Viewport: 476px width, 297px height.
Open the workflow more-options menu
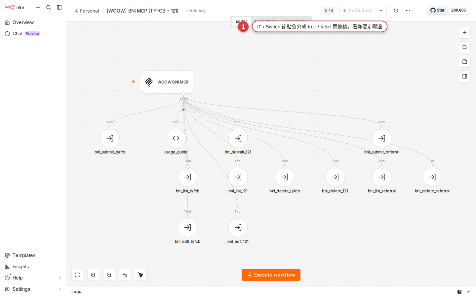408,11
